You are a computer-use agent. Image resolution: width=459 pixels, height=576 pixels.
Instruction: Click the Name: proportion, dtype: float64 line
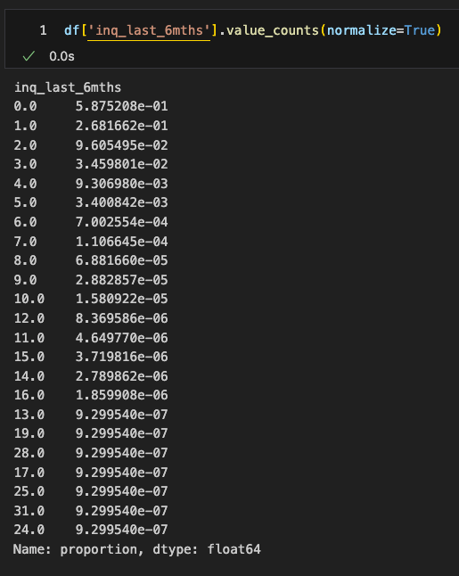(x=136, y=549)
